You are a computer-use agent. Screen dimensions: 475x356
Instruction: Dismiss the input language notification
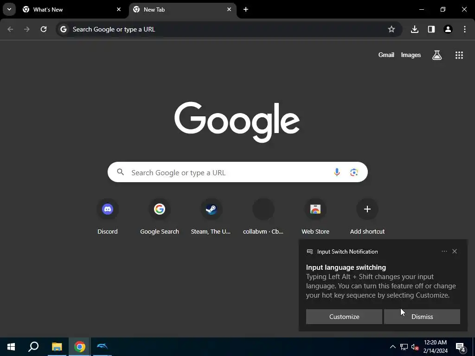point(422,317)
